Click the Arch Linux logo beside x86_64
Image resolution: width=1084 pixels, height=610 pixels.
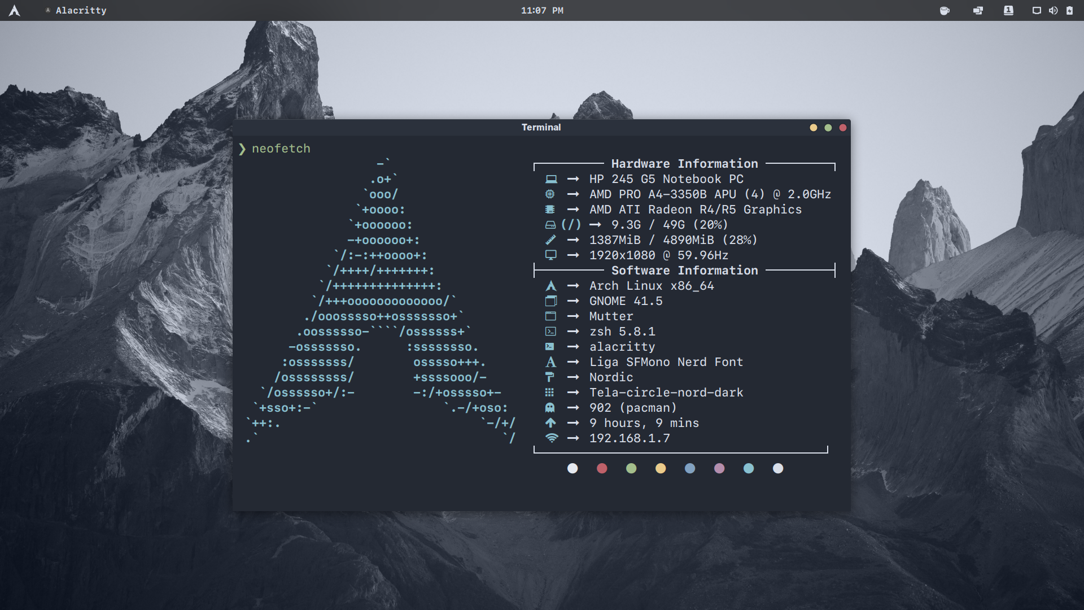pyautogui.click(x=551, y=286)
